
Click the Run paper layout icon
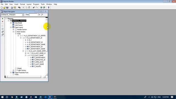[41, 8]
